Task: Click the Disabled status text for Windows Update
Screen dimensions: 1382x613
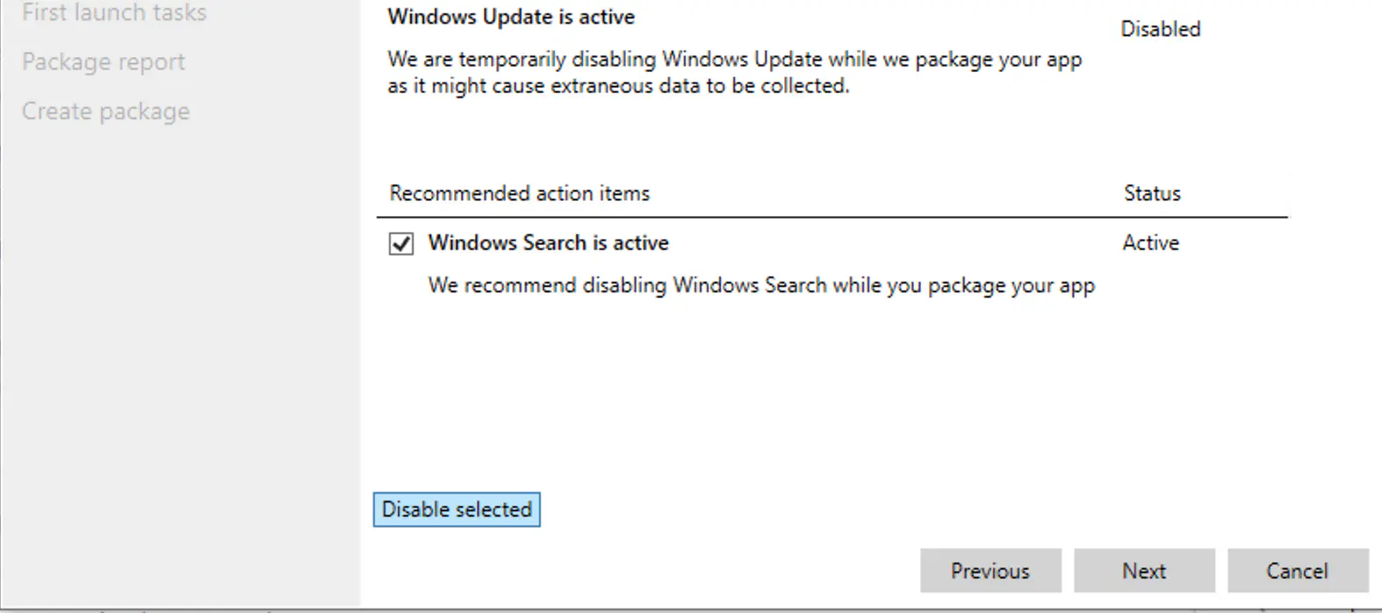Action: coord(1161,28)
